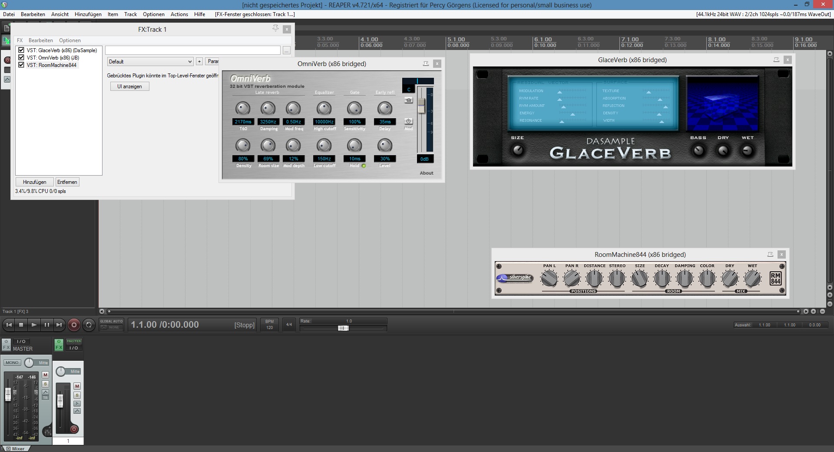Click the master TR button
Image resolution: width=834 pixels, height=452 pixels.
(x=46, y=398)
